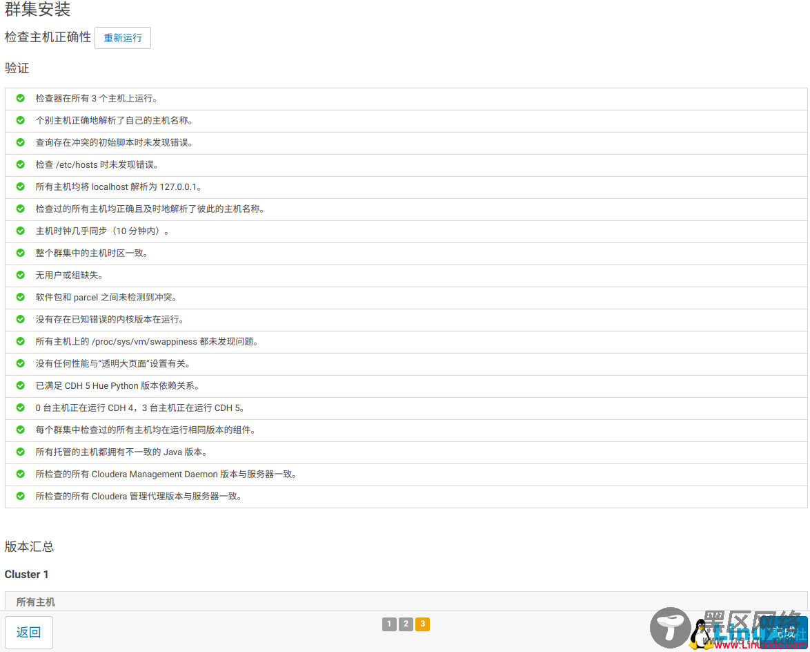The width and height of the screenshot is (810, 652).
Task: Click check icon for 主机时钟几乎同步 row
Action: [20, 231]
